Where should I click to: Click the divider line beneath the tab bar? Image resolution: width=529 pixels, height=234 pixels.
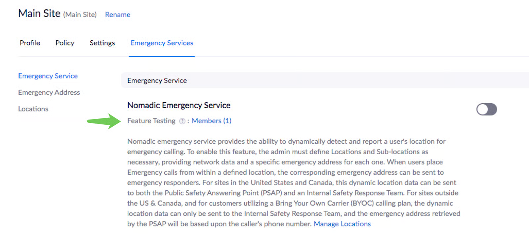(x=331, y=57)
